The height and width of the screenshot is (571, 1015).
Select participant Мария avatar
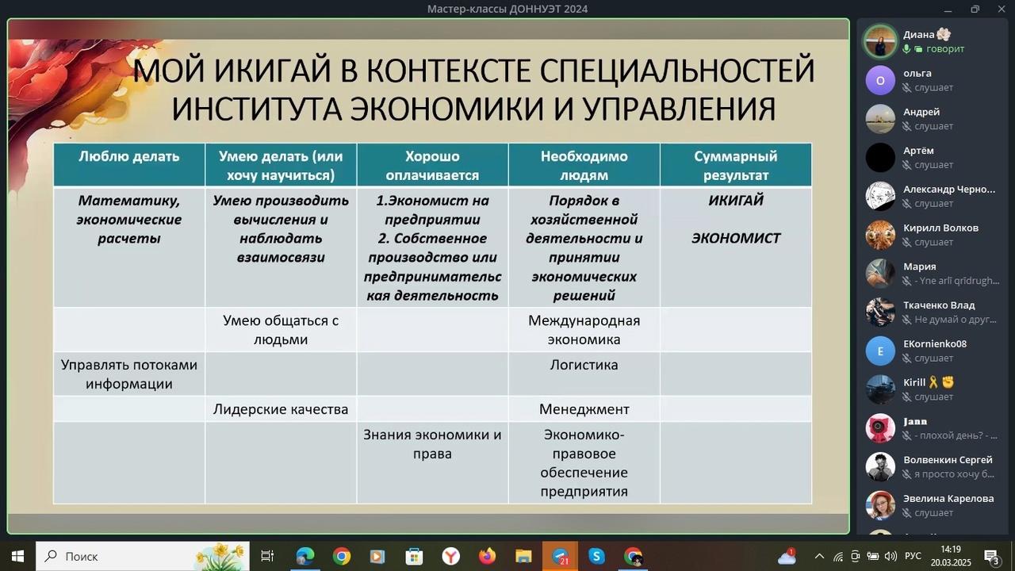pos(880,274)
